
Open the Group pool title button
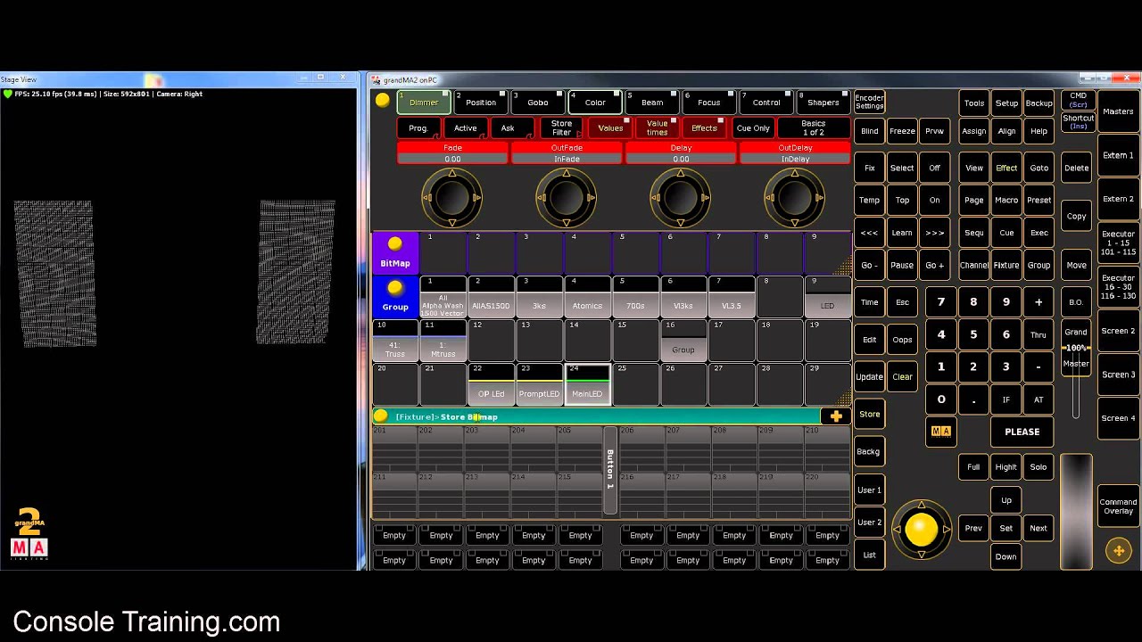[x=395, y=296]
